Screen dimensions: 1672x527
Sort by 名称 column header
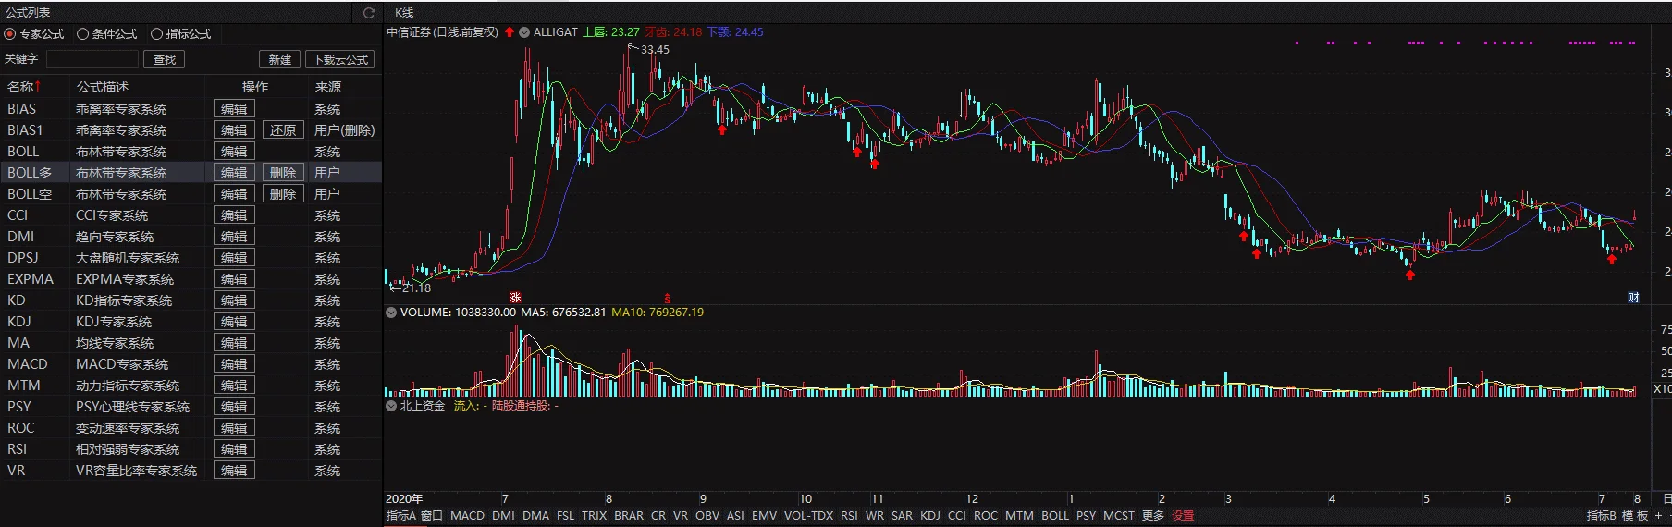(x=24, y=87)
